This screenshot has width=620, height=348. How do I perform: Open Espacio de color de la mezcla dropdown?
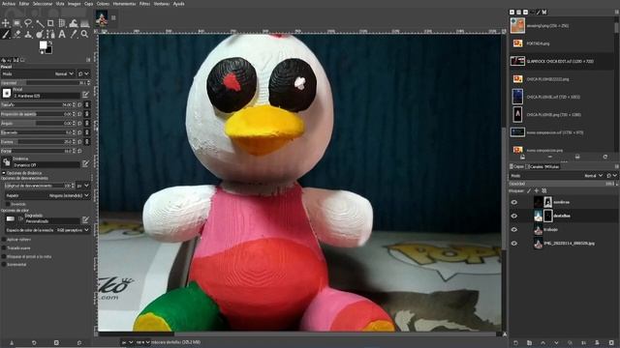tap(47, 230)
